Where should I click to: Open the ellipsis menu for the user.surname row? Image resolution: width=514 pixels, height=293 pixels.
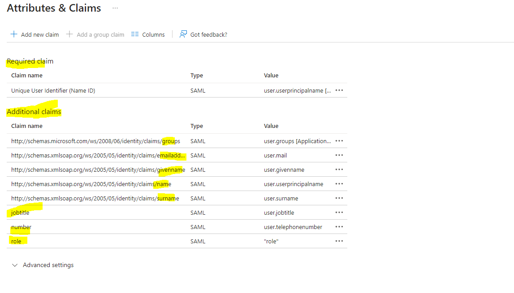click(x=339, y=198)
